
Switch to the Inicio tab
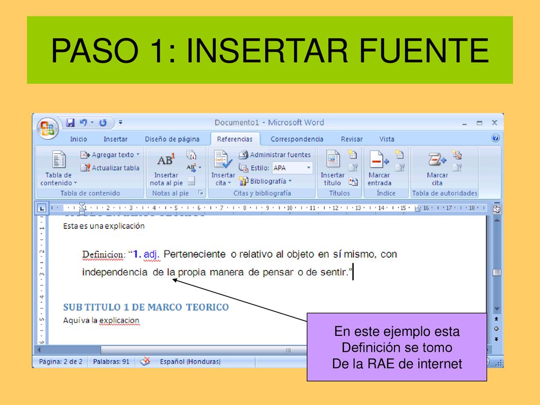pyautogui.click(x=79, y=139)
